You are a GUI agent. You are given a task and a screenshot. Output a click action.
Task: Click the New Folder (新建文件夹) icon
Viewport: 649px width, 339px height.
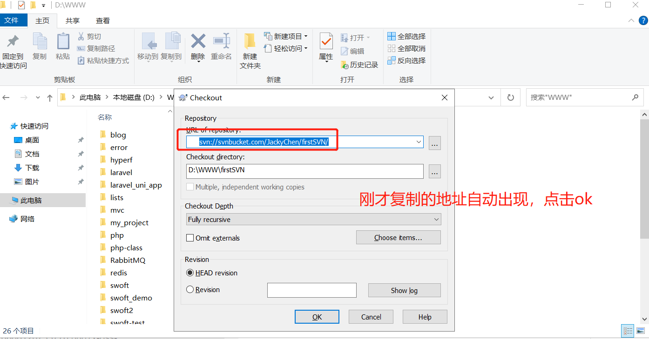coord(250,42)
